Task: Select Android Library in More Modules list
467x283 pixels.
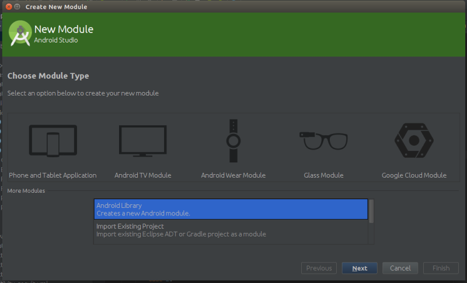Action: click(x=231, y=209)
